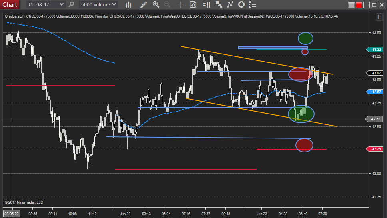Select the green ellipse at channel bottom

(301, 114)
